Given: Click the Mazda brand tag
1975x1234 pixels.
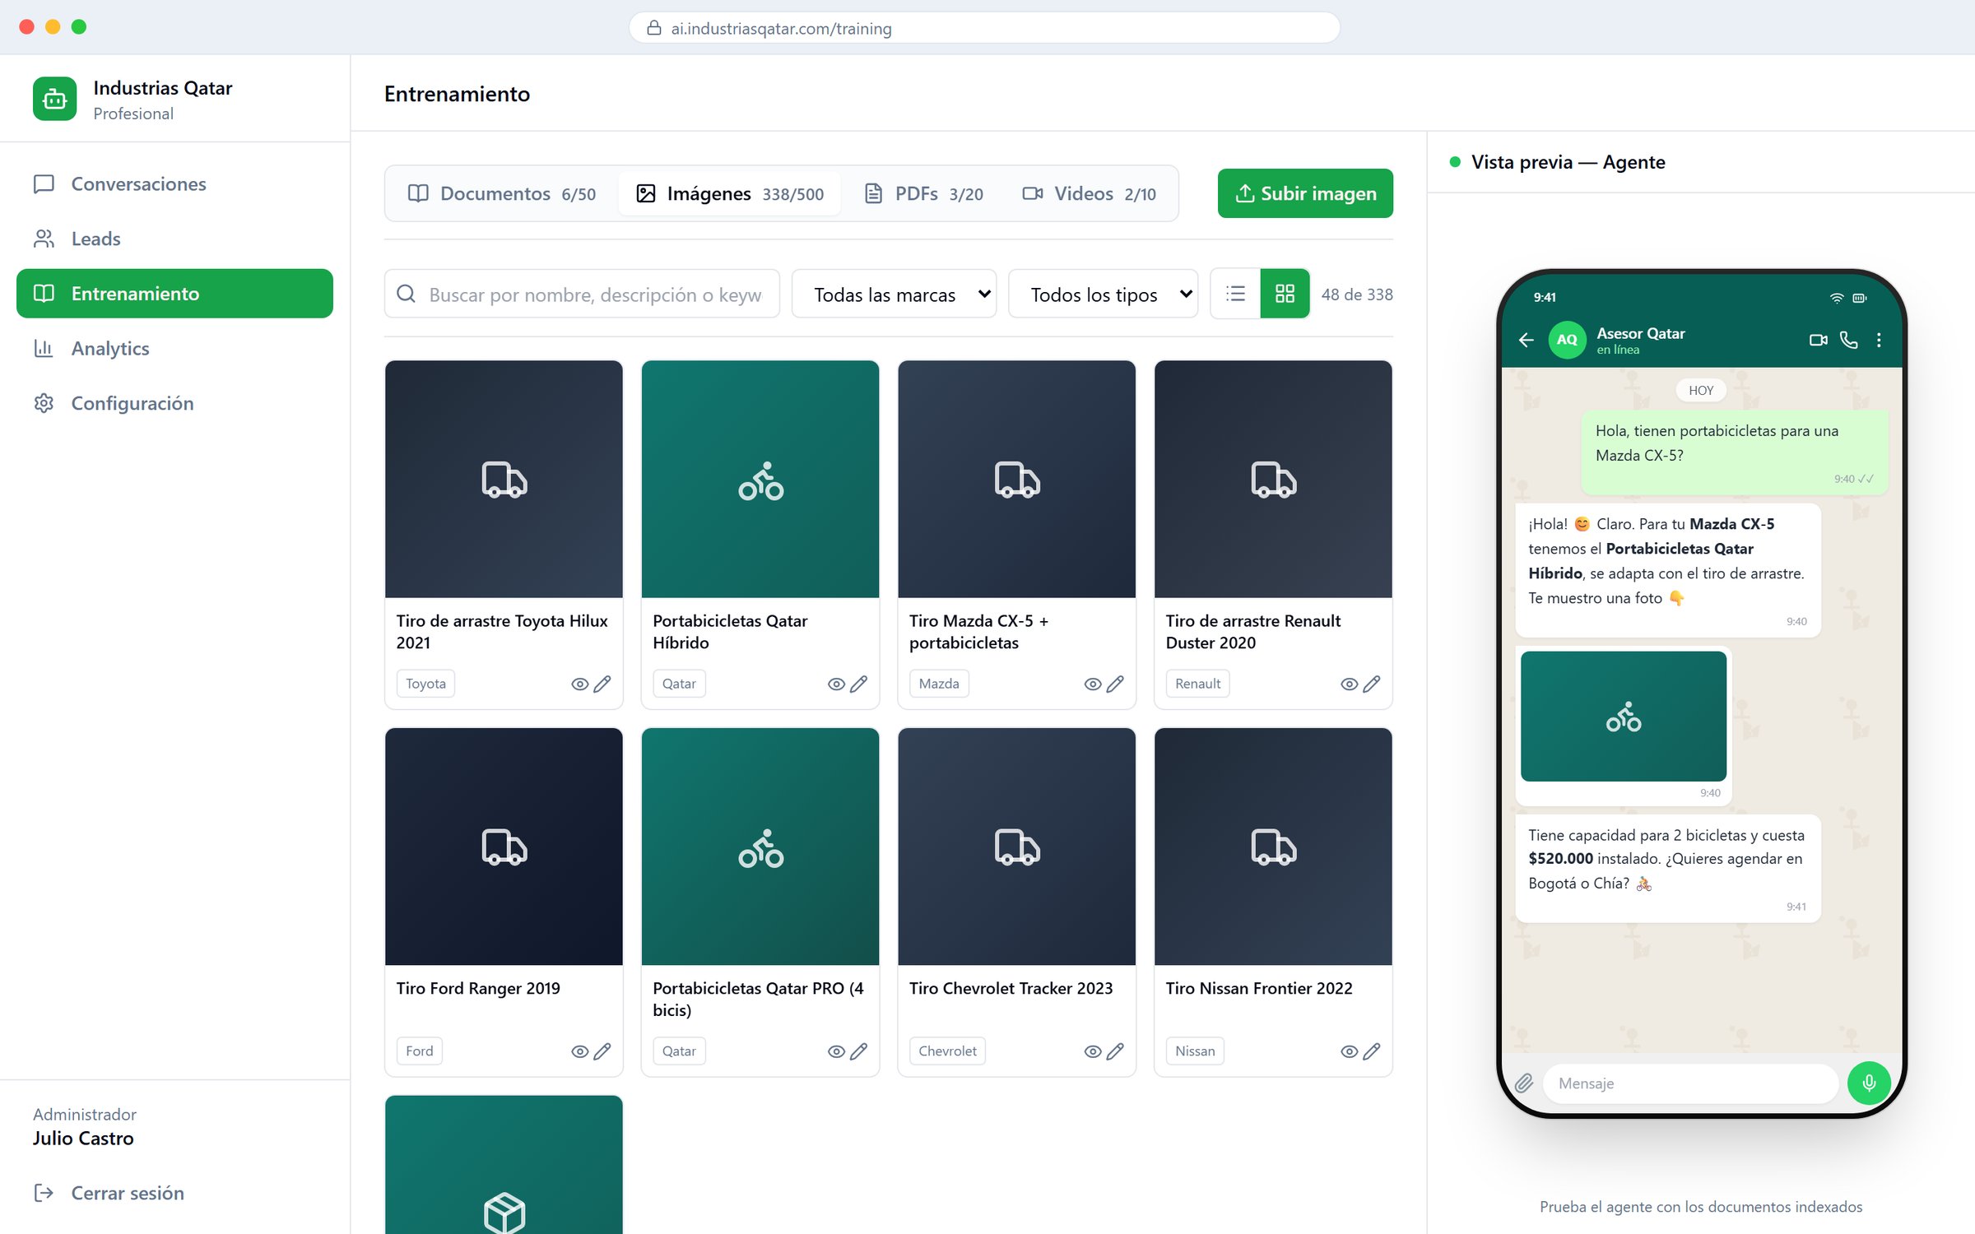Looking at the screenshot, I should point(939,684).
